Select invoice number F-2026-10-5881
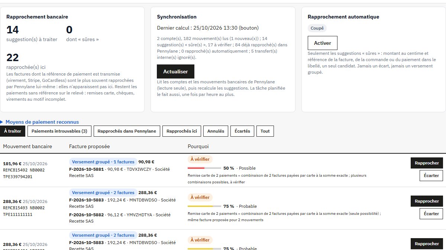This screenshot has height=250, width=446. (x=87, y=169)
